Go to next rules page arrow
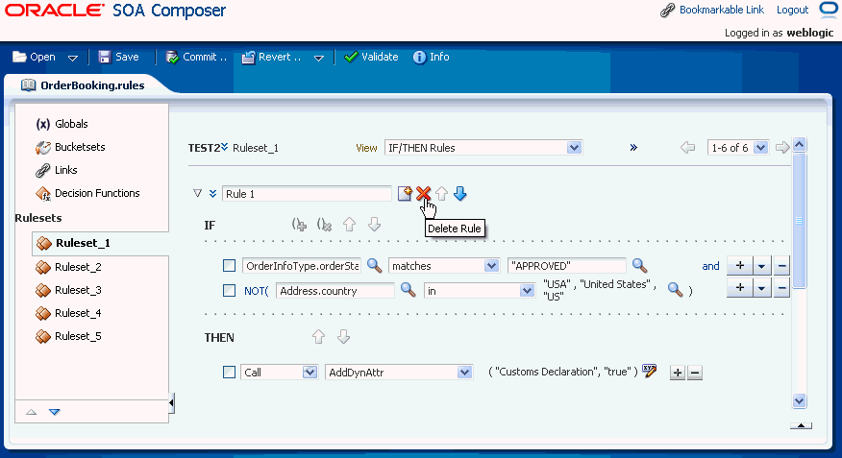Viewport: 842px width, 458px height. (782, 148)
